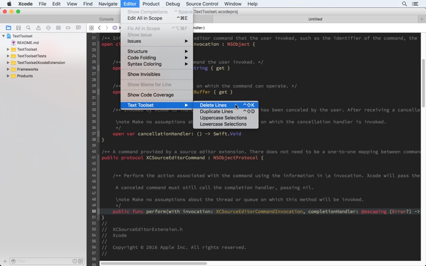Go back with the left chevron
This screenshot has height=266, width=426.
[x=99, y=28]
